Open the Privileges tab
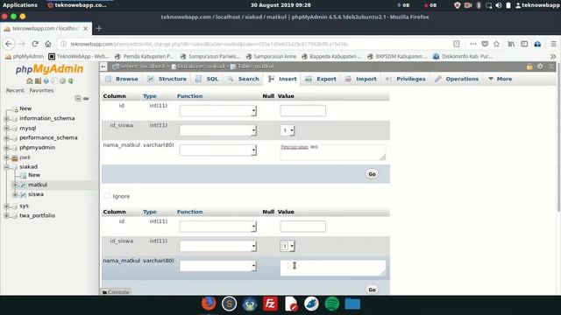Viewport: 561px width, 315px height. pos(405,79)
